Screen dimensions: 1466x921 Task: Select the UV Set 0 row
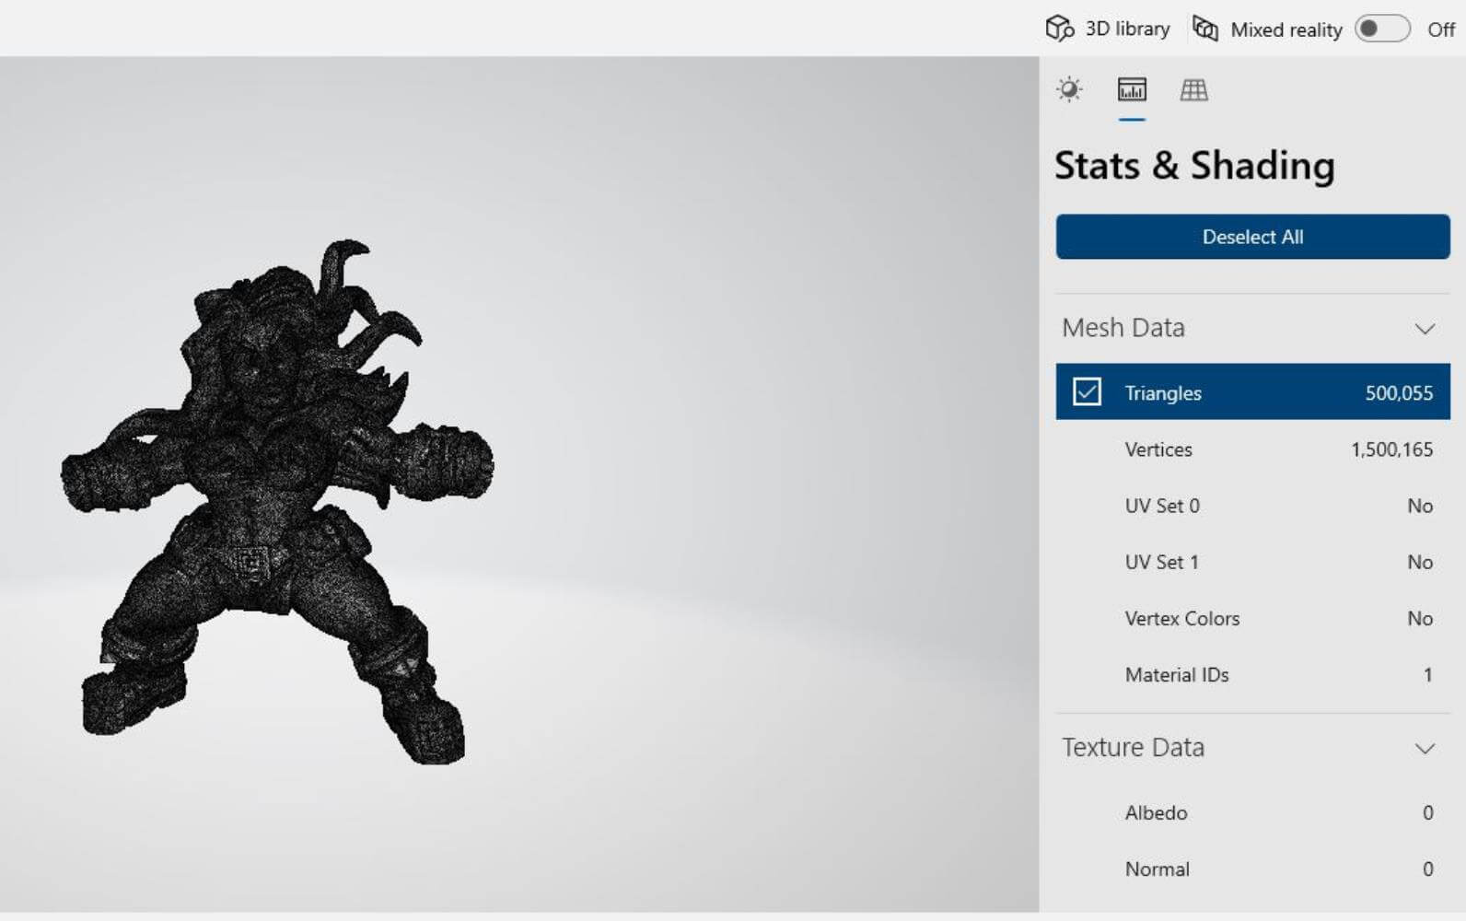pyautogui.click(x=1252, y=506)
